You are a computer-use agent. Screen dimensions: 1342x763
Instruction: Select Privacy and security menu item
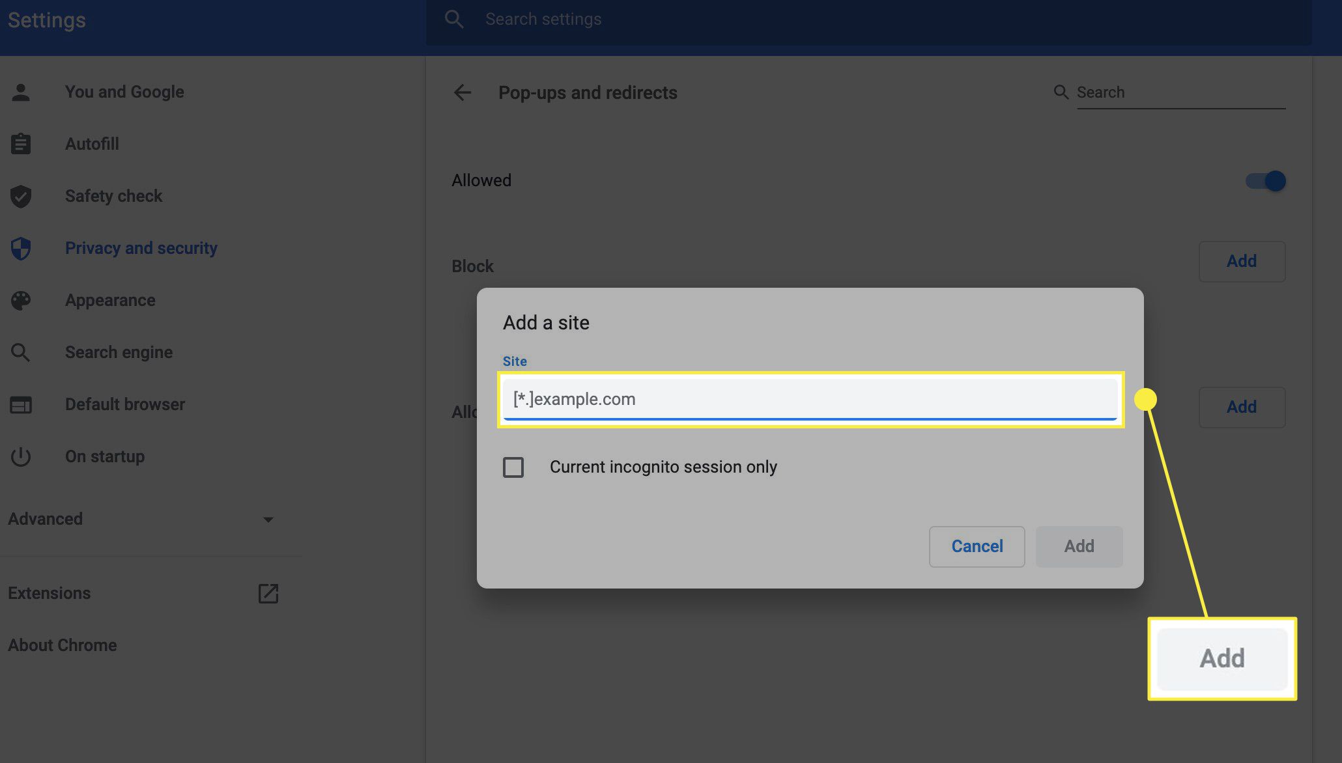tap(141, 247)
